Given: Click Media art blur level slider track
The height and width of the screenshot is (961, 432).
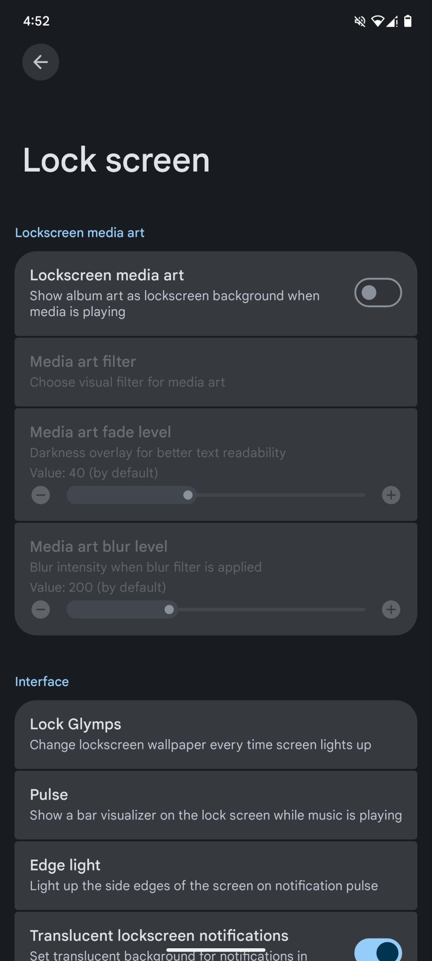Looking at the screenshot, I should 216,609.
